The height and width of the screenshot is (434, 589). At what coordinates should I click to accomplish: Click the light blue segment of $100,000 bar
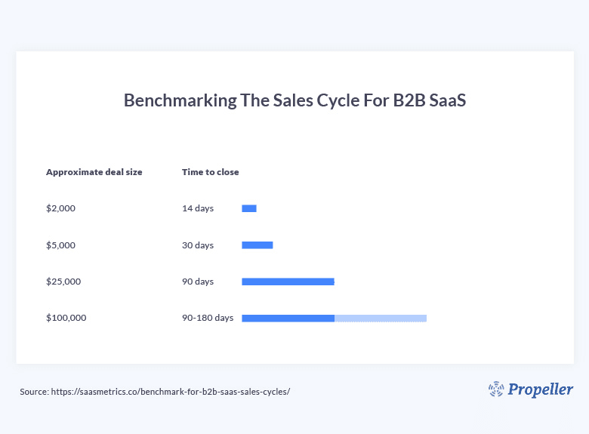tap(381, 319)
